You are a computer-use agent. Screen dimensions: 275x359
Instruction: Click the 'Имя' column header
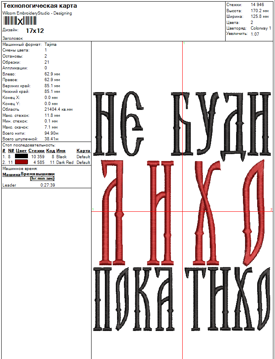61,151
